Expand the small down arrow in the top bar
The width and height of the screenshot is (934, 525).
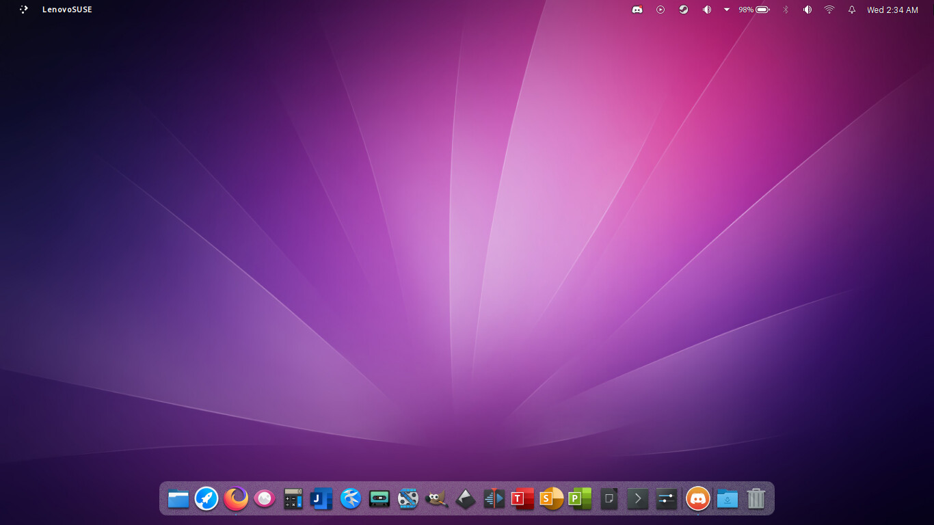coord(727,10)
